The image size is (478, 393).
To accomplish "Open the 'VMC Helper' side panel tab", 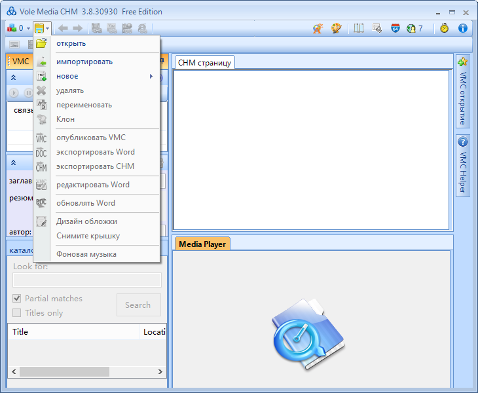I will tap(463, 166).
